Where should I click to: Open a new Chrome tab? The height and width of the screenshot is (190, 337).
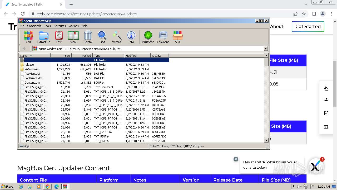[71, 4]
